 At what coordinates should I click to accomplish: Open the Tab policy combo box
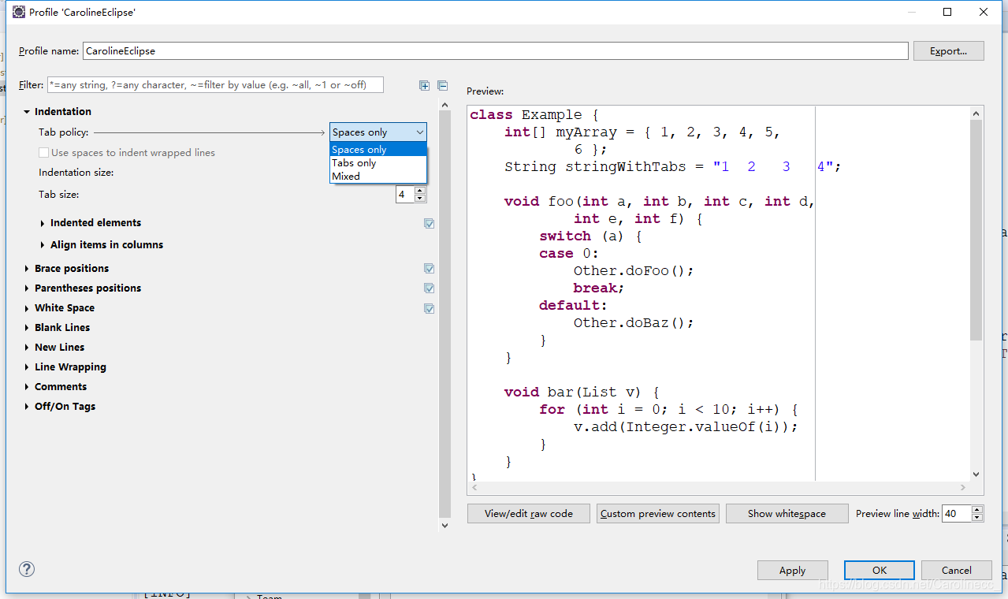pos(378,132)
